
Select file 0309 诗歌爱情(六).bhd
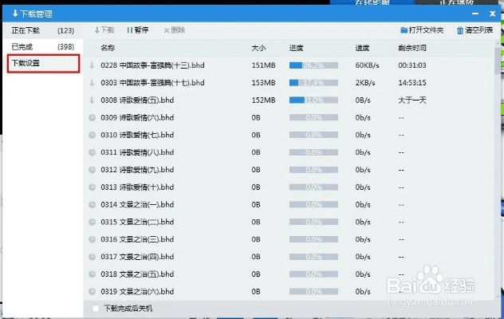pyautogui.click(x=137, y=117)
